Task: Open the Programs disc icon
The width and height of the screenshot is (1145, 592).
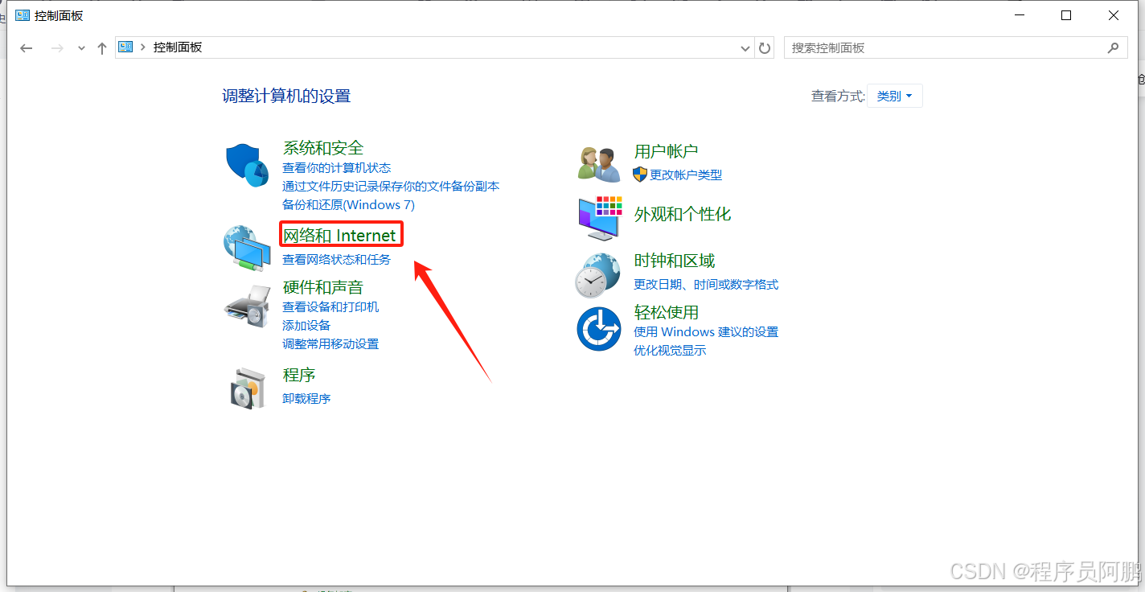Action: tap(247, 388)
